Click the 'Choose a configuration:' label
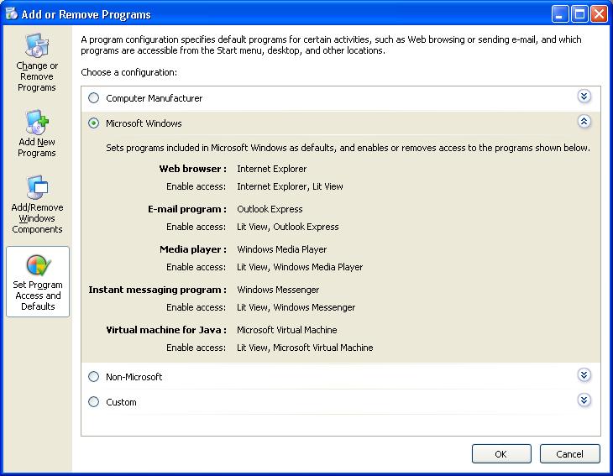This screenshot has width=613, height=476. [129, 72]
